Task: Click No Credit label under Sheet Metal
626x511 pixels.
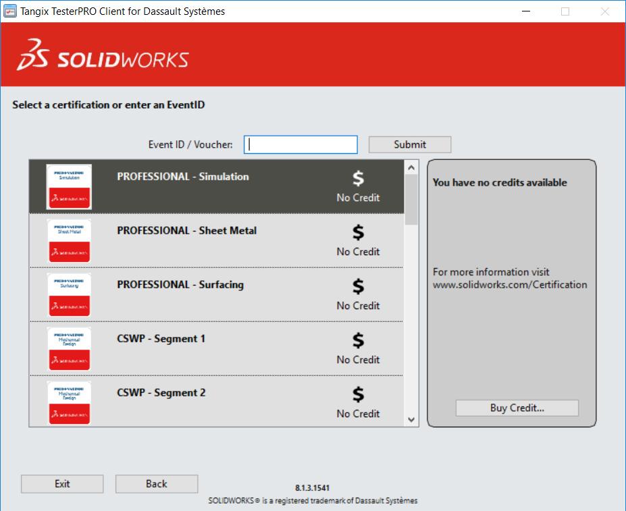Action: 358,252
